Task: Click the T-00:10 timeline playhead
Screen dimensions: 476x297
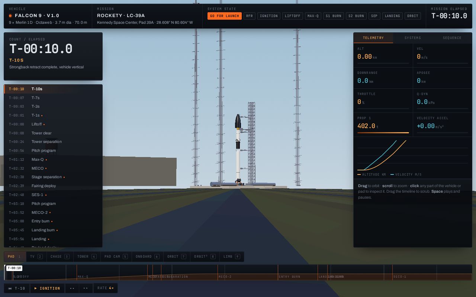Action: pos(14,268)
